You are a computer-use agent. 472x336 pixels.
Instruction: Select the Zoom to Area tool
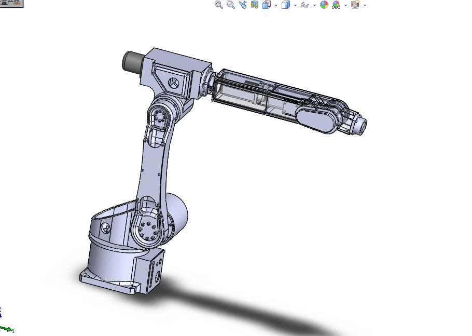(231, 5)
